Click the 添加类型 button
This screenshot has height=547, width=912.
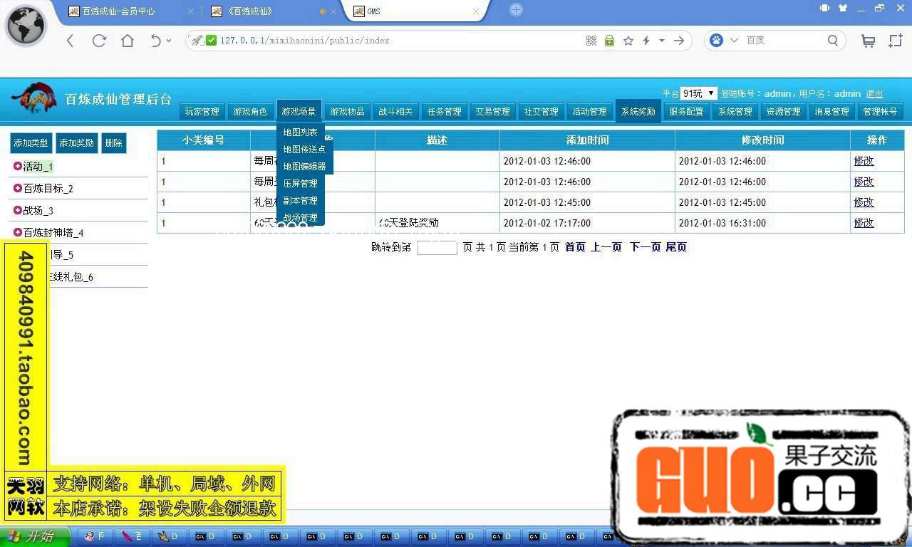pos(31,143)
